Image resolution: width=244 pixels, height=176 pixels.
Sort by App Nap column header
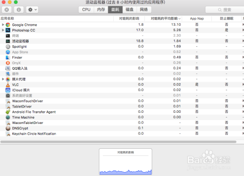pos(197,18)
